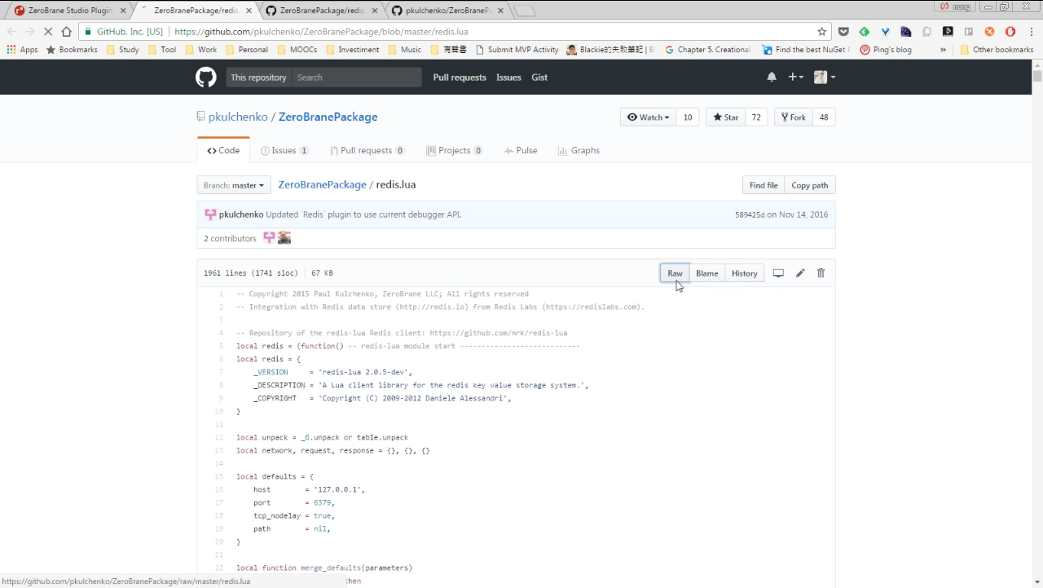
Task: Click the GitHub search field
Action: pyautogui.click(x=357, y=77)
